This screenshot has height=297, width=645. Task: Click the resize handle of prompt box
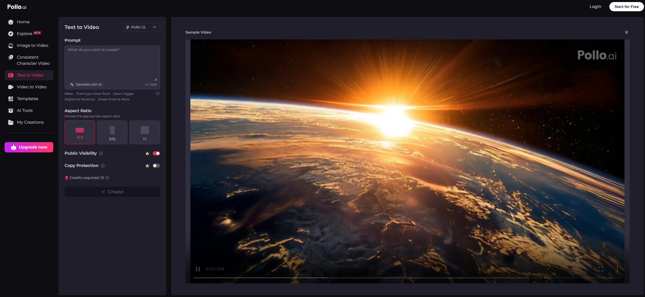(156, 79)
